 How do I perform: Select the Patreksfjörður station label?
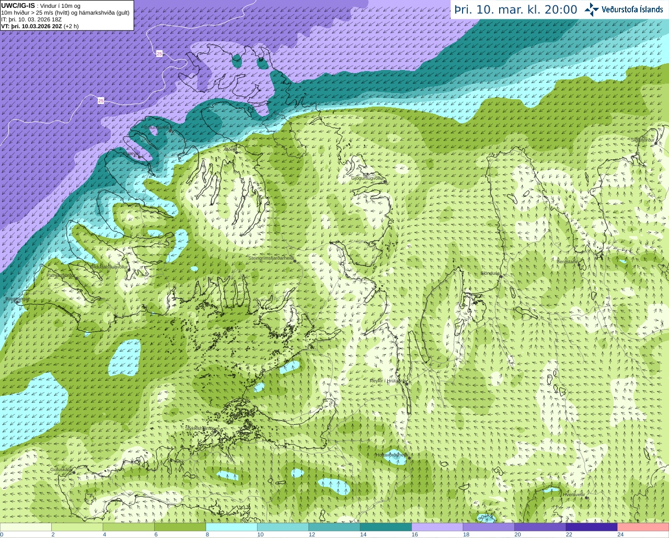tap(61, 275)
